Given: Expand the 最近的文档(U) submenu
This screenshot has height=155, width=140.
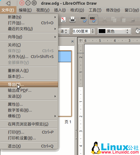Looking at the screenshot, I should [29, 29].
